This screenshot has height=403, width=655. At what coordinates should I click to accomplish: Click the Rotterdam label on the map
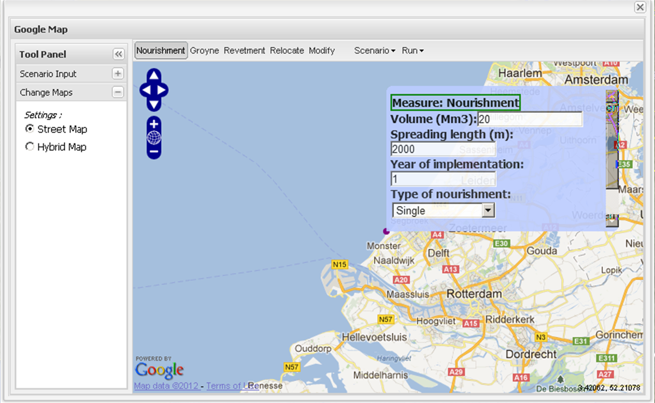pos(474,294)
